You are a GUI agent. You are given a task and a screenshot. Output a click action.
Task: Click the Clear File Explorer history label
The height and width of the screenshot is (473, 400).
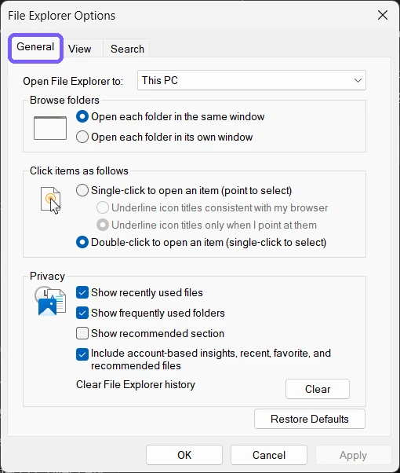click(136, 385)
